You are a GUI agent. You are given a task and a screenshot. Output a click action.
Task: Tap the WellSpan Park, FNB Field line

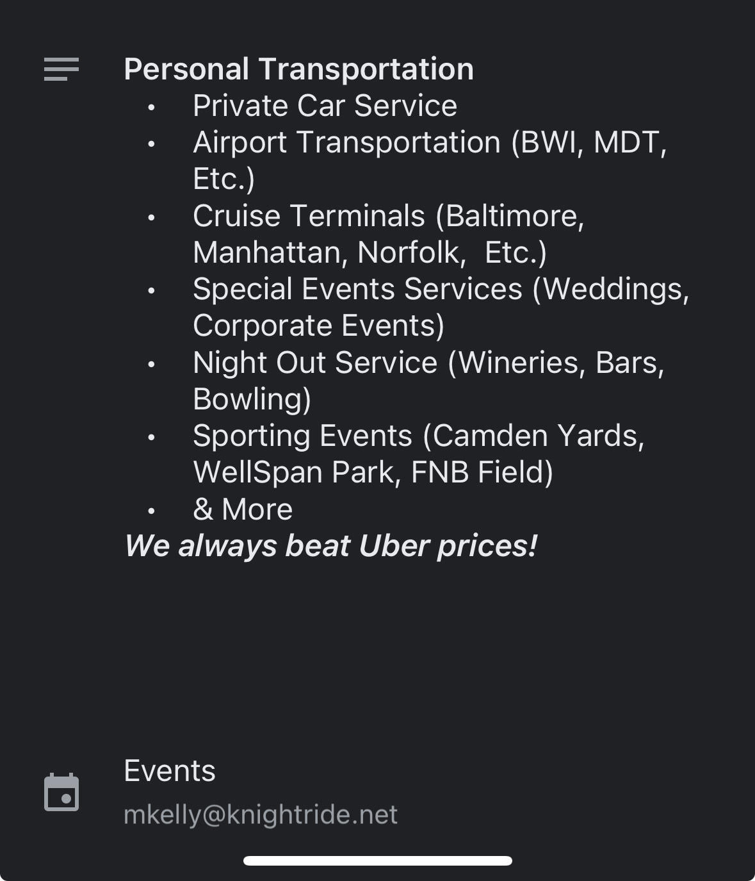(x=373, y=472)
